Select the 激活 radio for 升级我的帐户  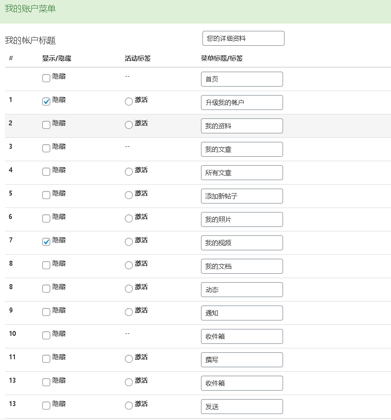pyautogui.click(x=128, y=101)
